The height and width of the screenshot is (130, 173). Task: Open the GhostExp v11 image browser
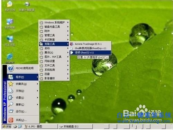pos(90,48)
